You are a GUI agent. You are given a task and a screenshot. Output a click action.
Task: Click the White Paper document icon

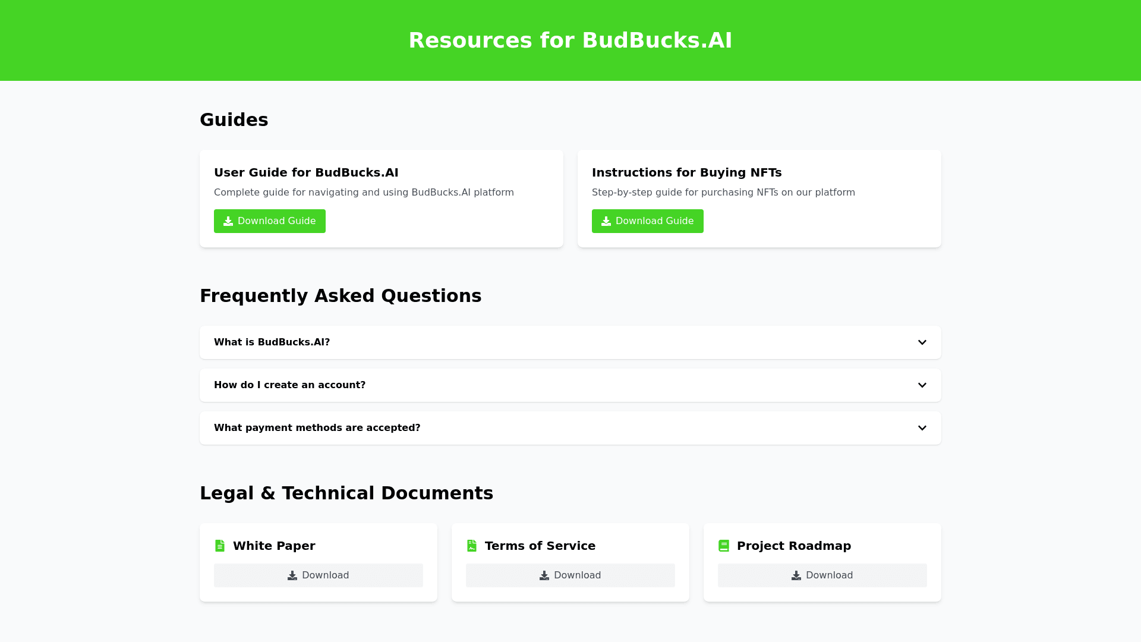220,546
